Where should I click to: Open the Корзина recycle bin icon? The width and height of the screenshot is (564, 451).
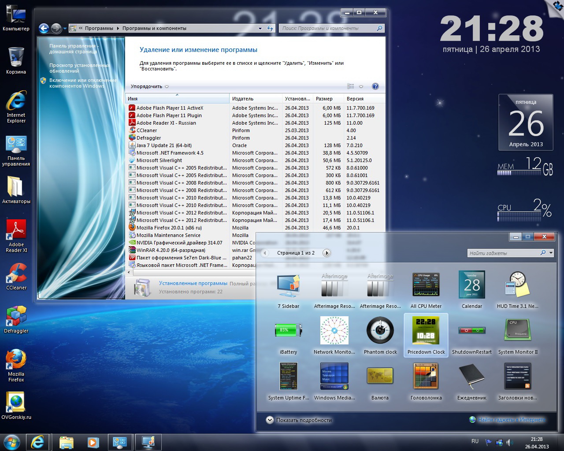(16, 60)
